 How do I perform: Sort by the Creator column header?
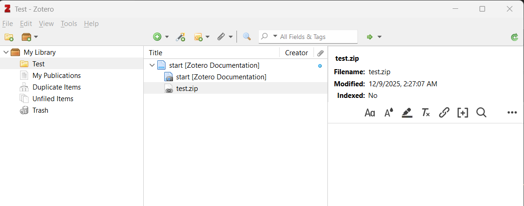pyautogui.click(x=296, y=52)
